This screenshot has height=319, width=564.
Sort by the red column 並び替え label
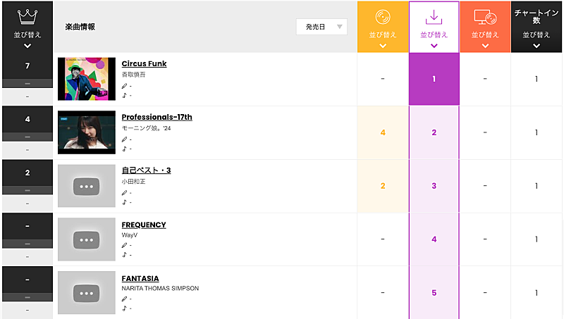485,35
